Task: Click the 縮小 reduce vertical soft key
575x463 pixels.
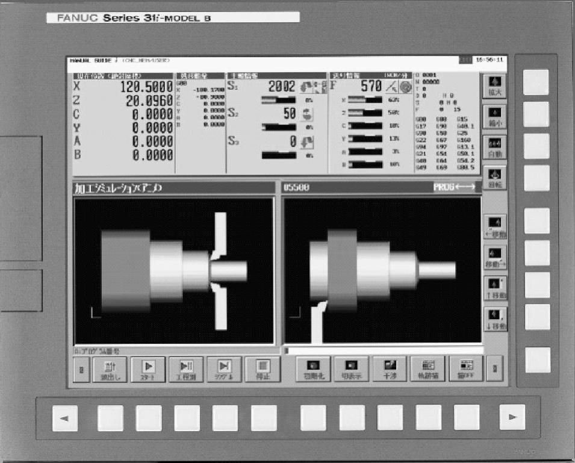Action: (495, 117)
